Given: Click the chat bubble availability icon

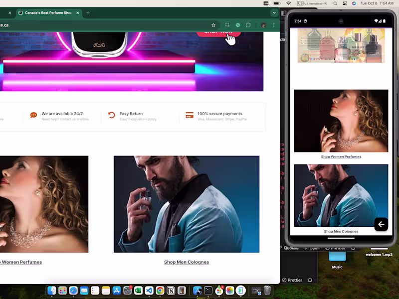Looking at the screenshot, I should 33,115.
